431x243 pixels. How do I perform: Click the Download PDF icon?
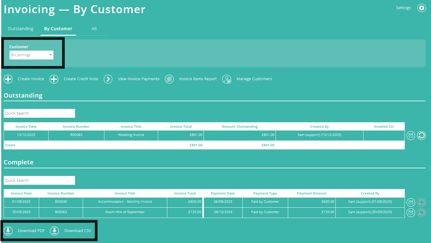pos(8,231)
